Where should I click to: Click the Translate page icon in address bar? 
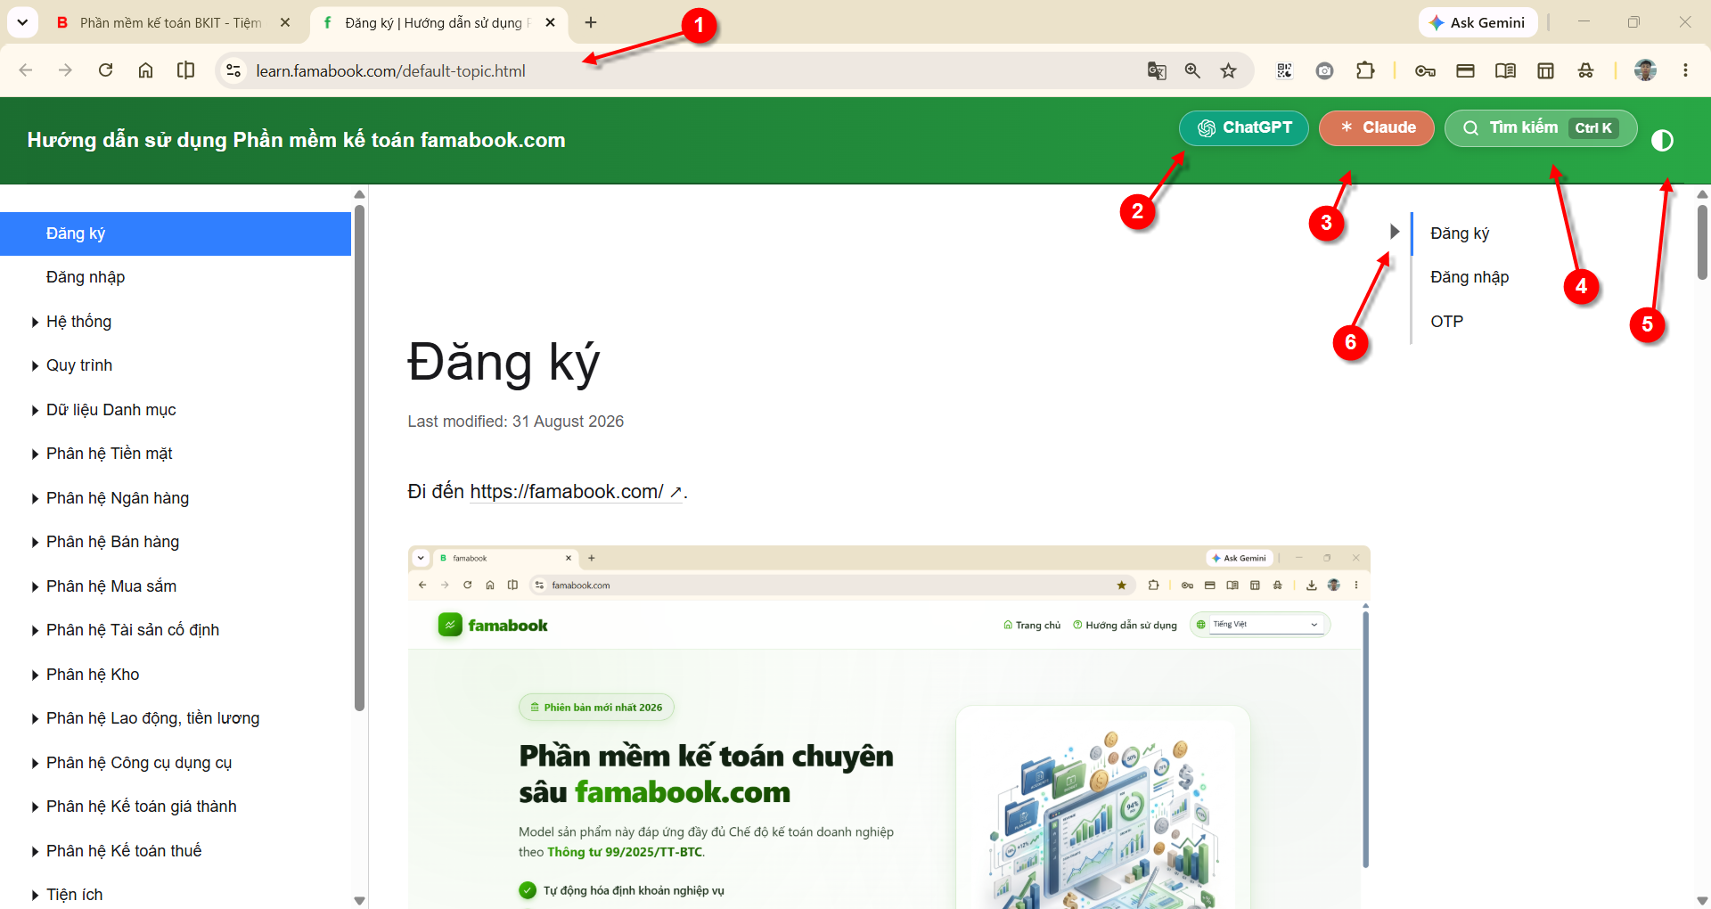(1157, 71)
